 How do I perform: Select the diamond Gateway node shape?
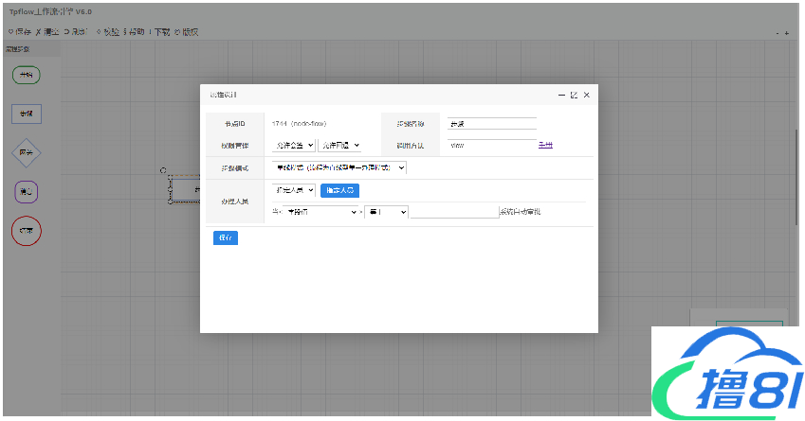26,152
